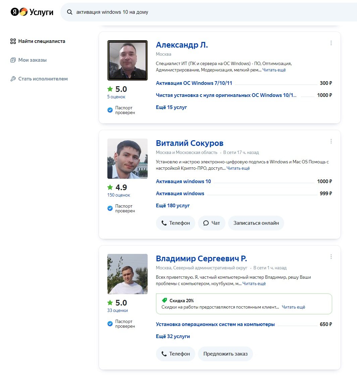Expand Читать ещё in the Скидка 20% box
Viewport: 357px width, 375px height.
pyautogui.click(x=293, y=307)
